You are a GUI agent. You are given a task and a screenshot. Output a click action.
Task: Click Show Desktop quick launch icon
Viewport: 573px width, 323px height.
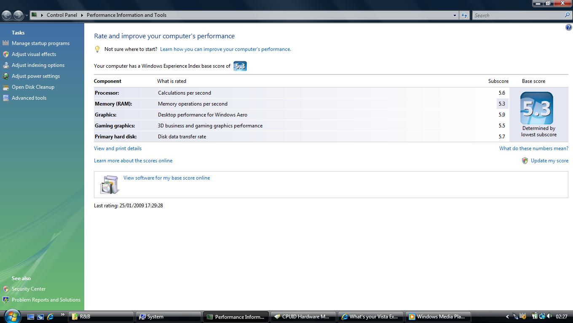coord(31,317)
